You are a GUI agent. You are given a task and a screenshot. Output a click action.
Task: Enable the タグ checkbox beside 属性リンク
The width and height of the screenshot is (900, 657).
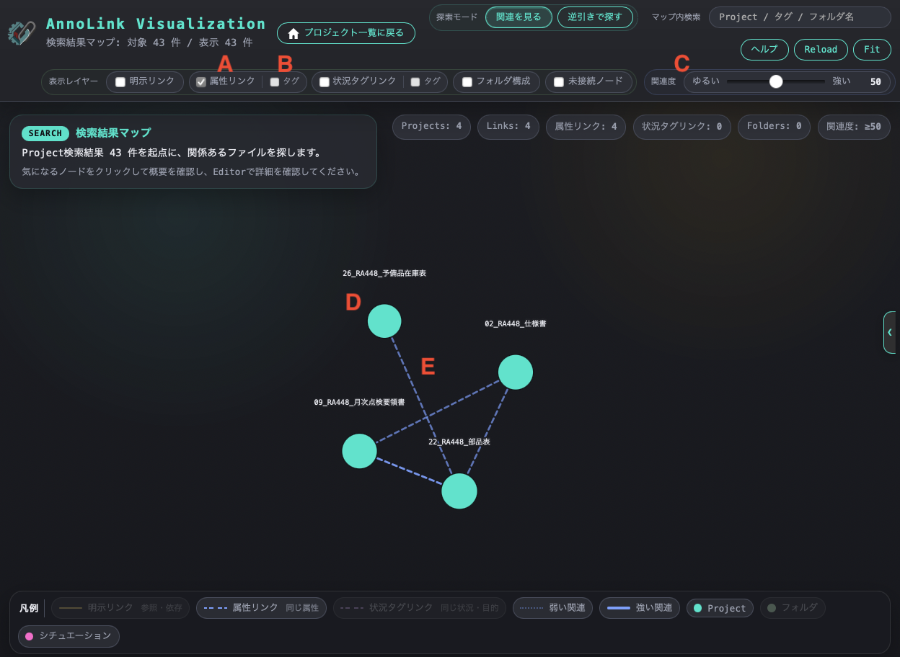pos(275,82)
